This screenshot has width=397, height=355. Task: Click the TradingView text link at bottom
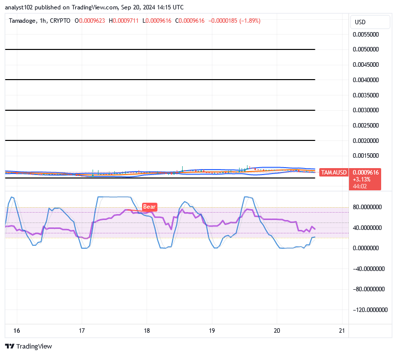tap(35, 346)
